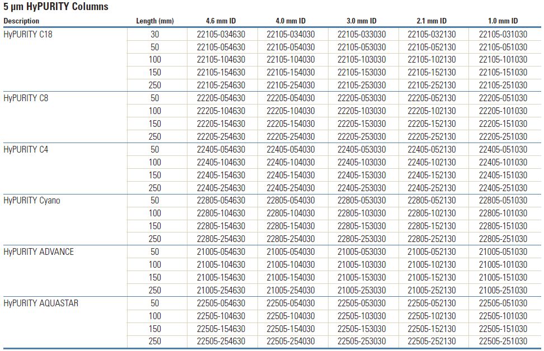Select the 'Description' column header
The width and height of the screenshot is (544, 351).
(x=21, y=21)
